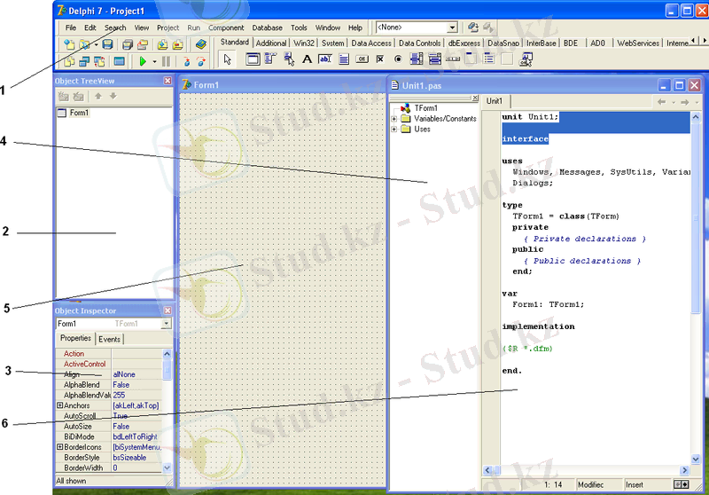Open the Component menu
709x495 pixels.
pos(226,27)
